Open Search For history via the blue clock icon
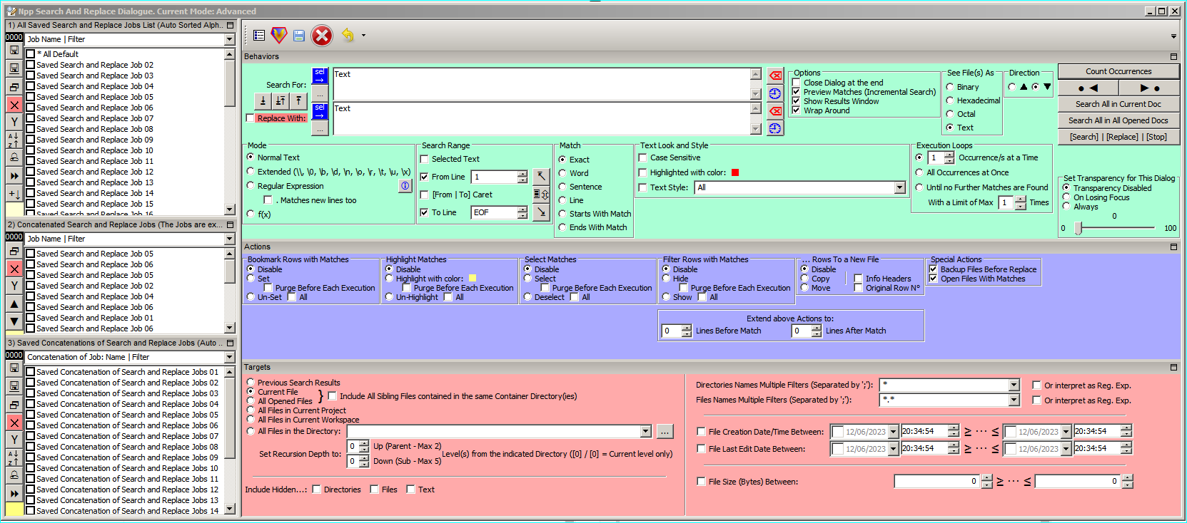Screen dimensions: 1187x523 [x=775, y=93]
